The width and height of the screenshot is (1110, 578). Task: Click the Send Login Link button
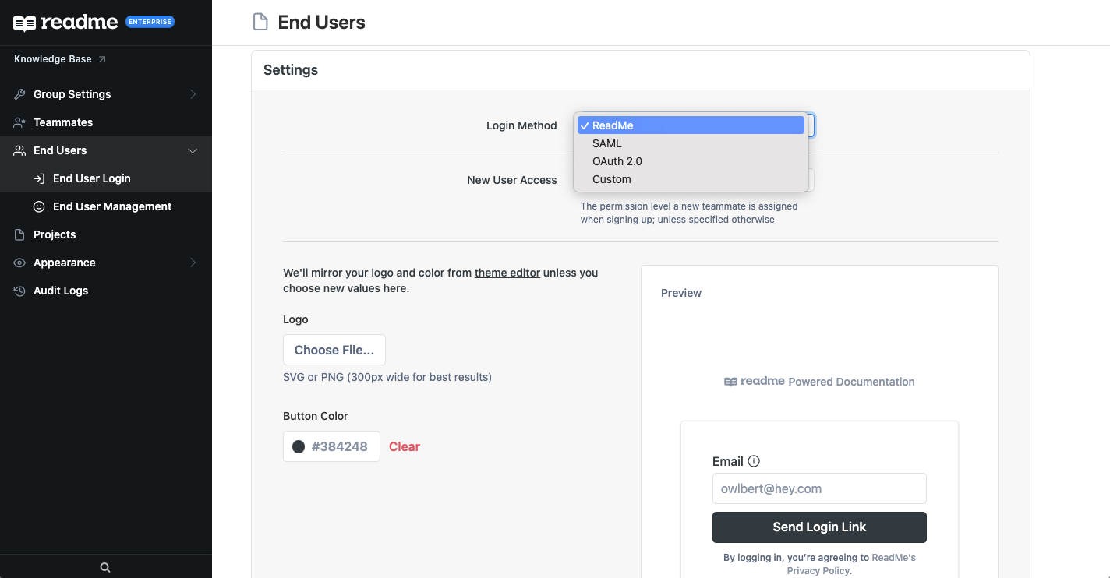click(x=819, y=527)
